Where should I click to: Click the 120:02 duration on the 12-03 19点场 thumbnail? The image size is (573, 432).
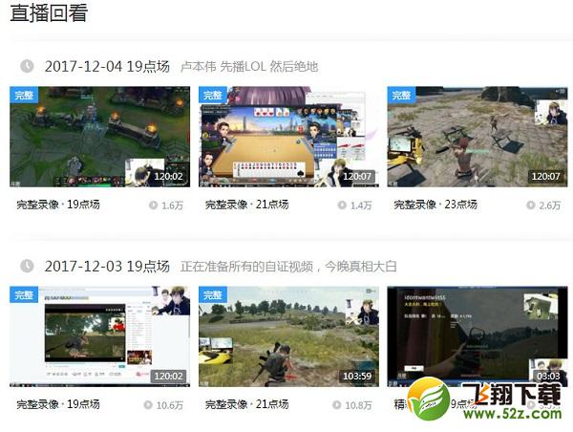pyautogui.click(x=168, y=376)
